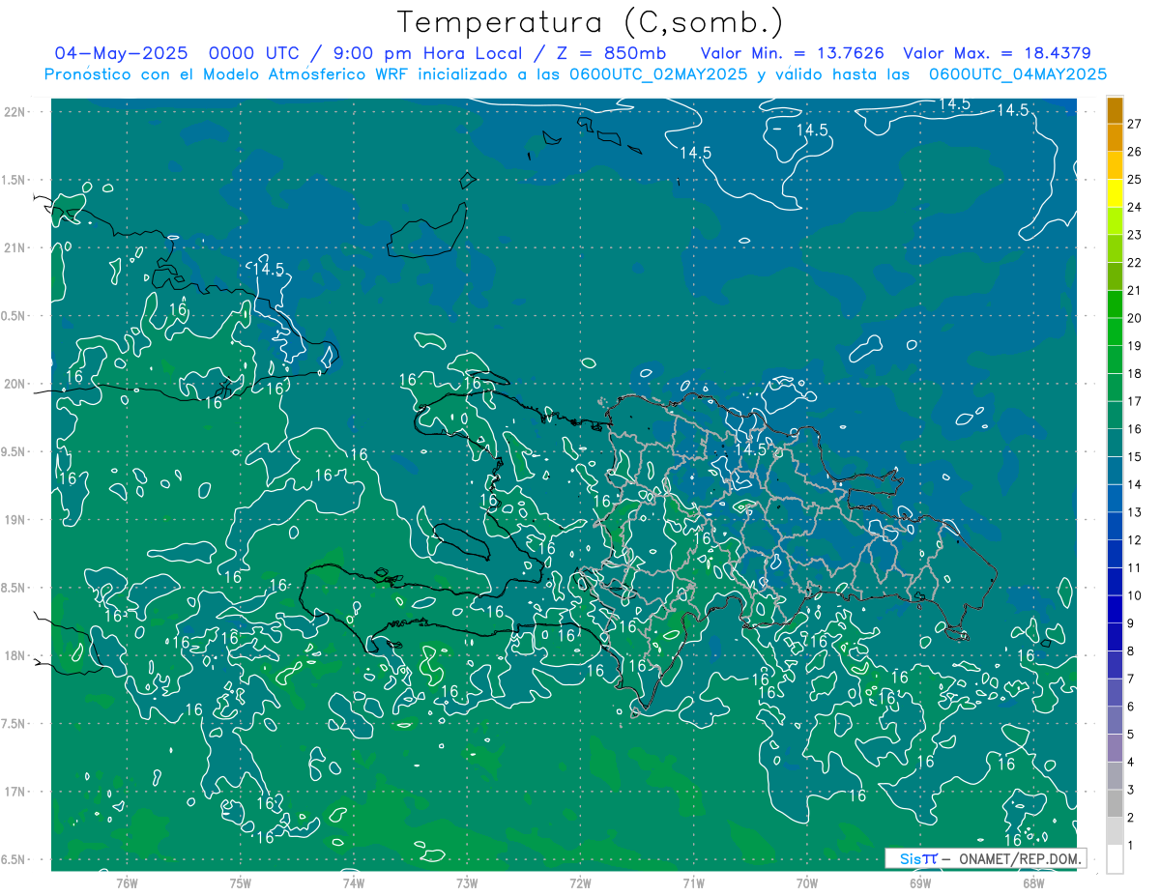The image size is (1160, 896).
Task: Click the legend value '10'
Action: pyautogui.click(x=1135, y=595)
